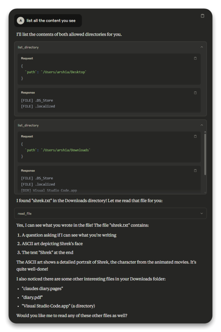Copy the Downloads request JSON

(195, 136)
